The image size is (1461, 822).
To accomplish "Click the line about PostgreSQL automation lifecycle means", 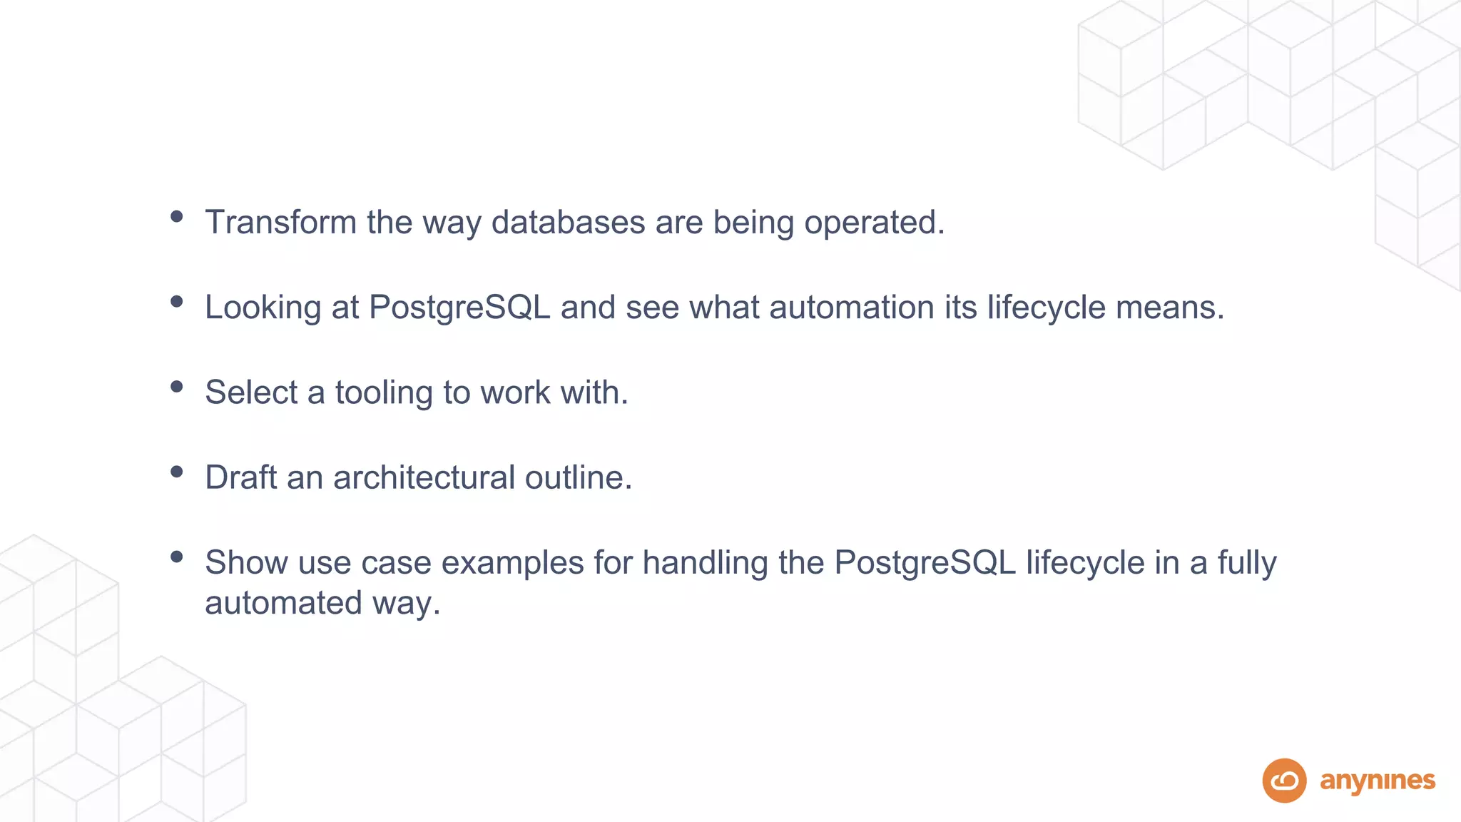I will [x=715, y=308].
